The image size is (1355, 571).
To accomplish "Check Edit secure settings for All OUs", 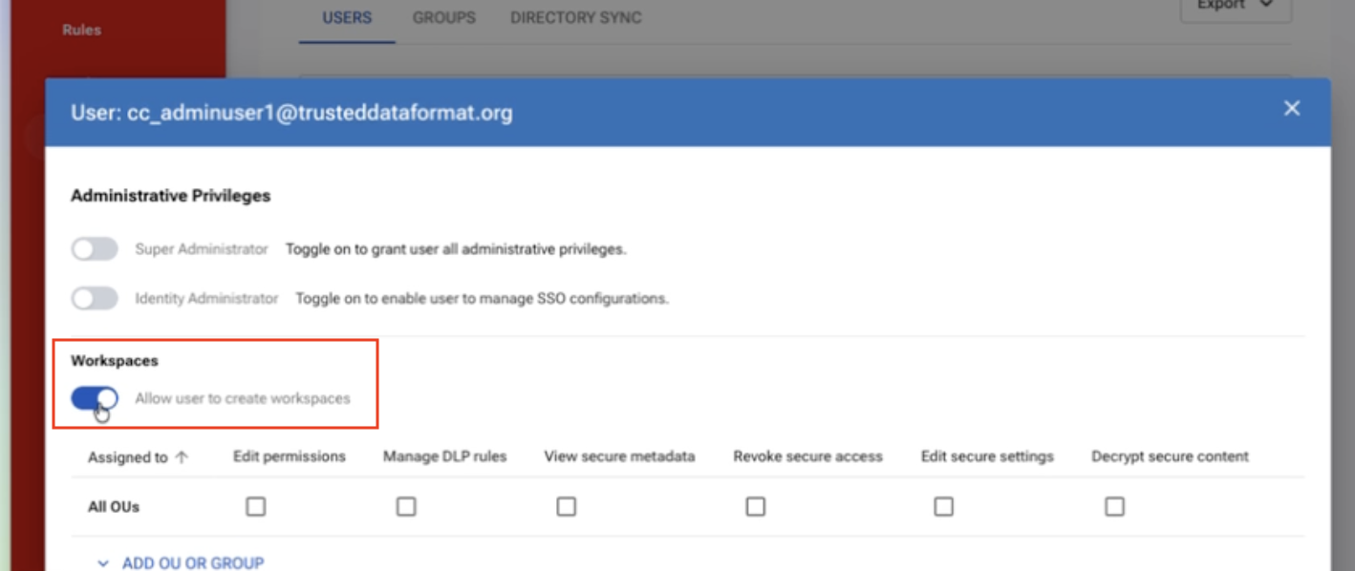I will 944,506.
